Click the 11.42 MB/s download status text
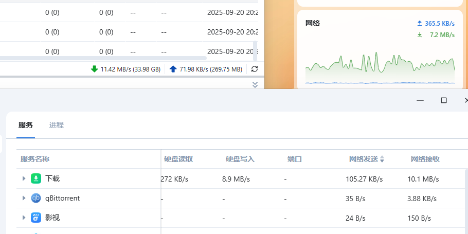The width and height of the screenshot is (468, 234). [131, 69]
